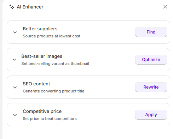Click empty space beneath the Competitive price card
Image resolution: width=173 pixels, height=139 pixels.
click(88, 133)
